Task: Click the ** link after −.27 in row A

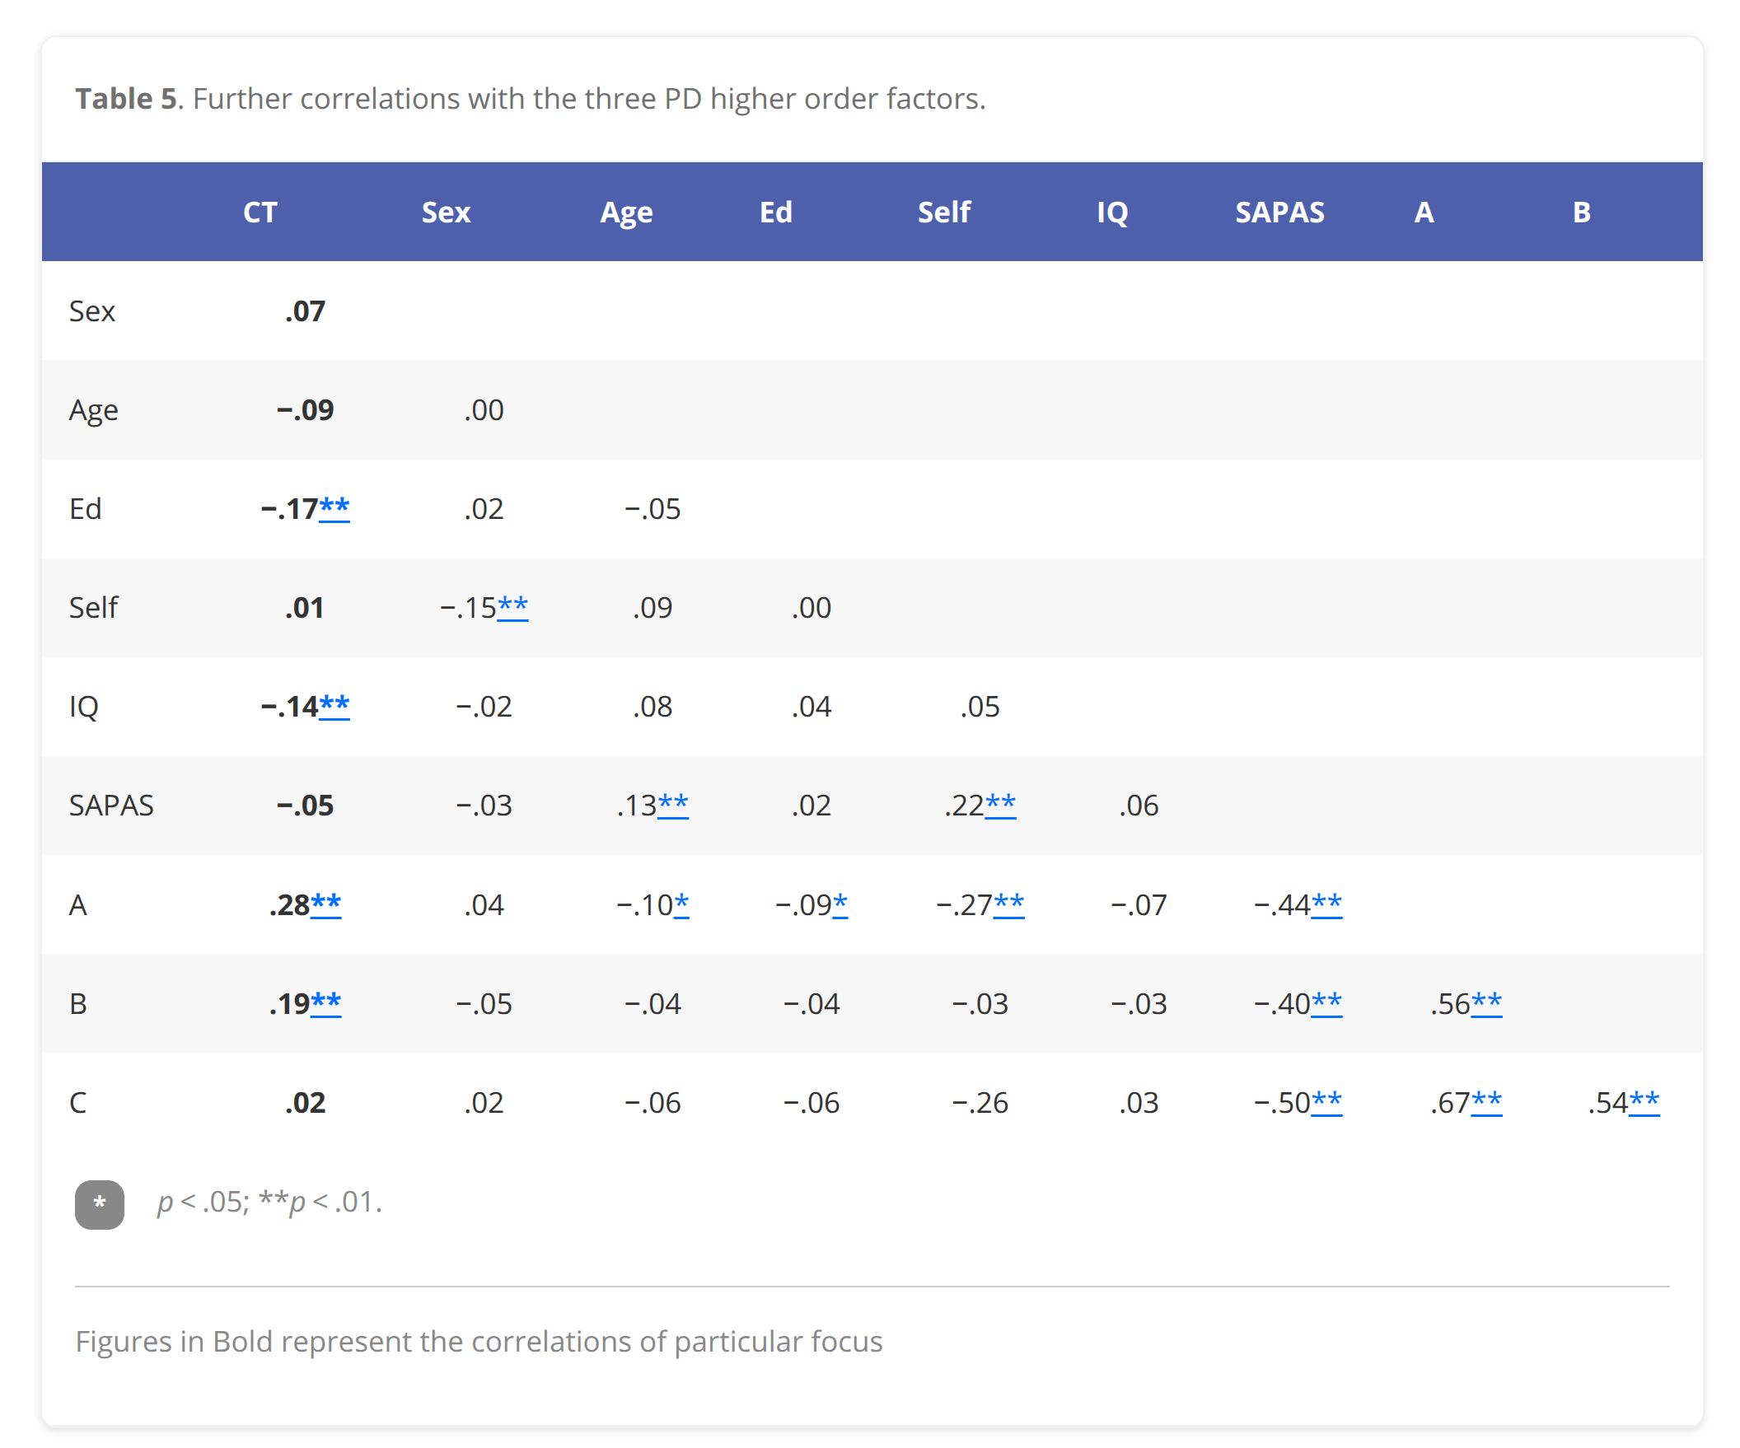Action: (x=1008, y=903)
